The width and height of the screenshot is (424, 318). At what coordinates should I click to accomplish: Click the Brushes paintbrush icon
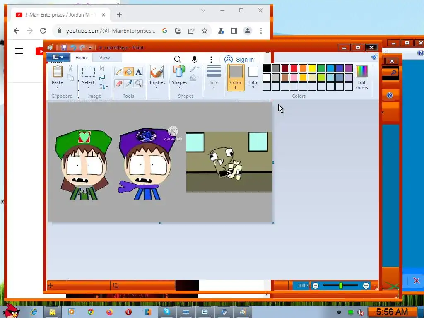pos(157,72)
